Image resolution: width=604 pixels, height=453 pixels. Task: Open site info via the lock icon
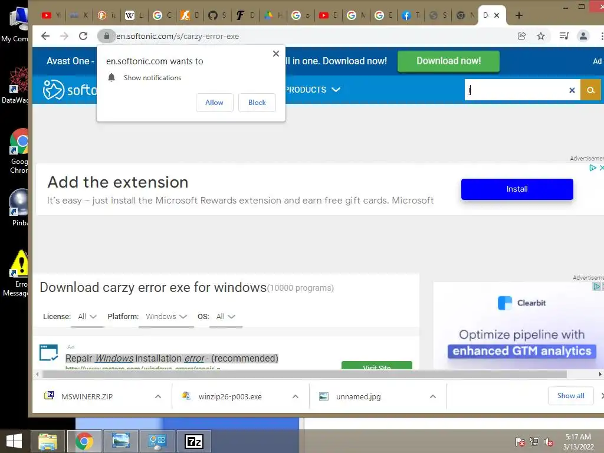[x=107, y=36]
